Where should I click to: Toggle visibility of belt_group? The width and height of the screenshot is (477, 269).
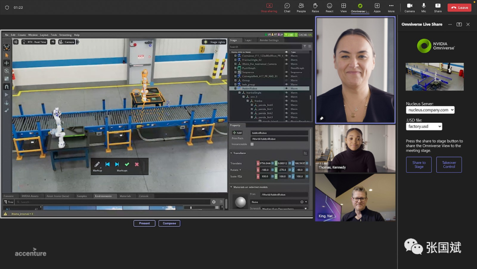click(286, 85)
